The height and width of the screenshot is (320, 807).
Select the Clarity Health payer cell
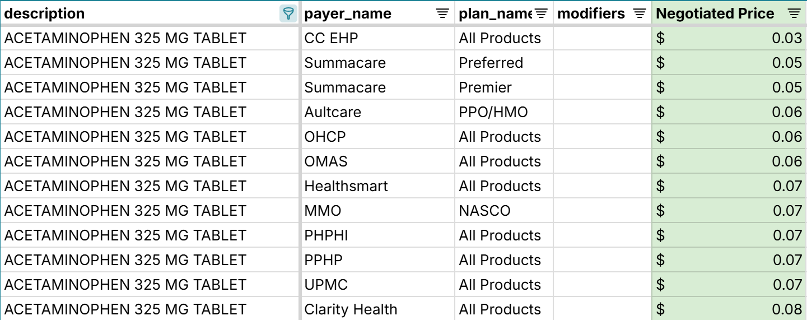(x=351, y=309)
